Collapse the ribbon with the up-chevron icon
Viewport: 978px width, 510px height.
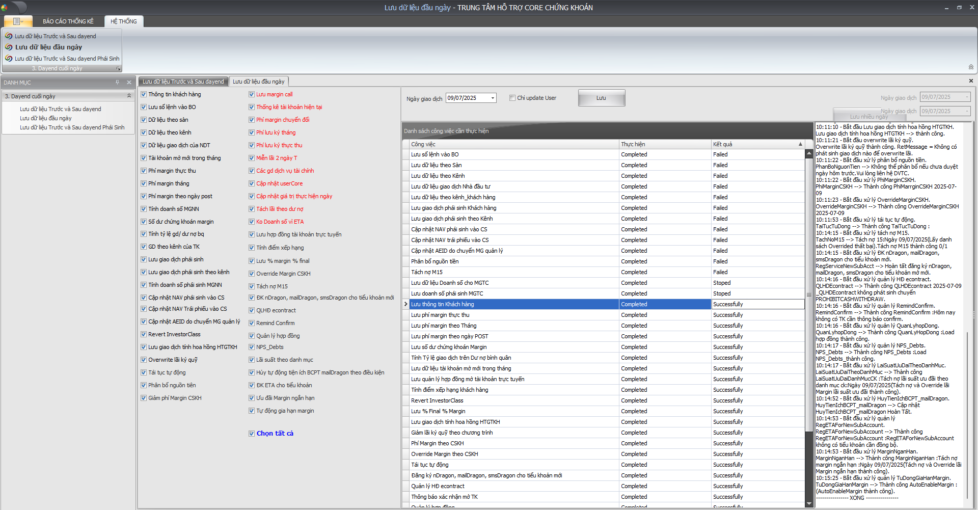(971, 67)
